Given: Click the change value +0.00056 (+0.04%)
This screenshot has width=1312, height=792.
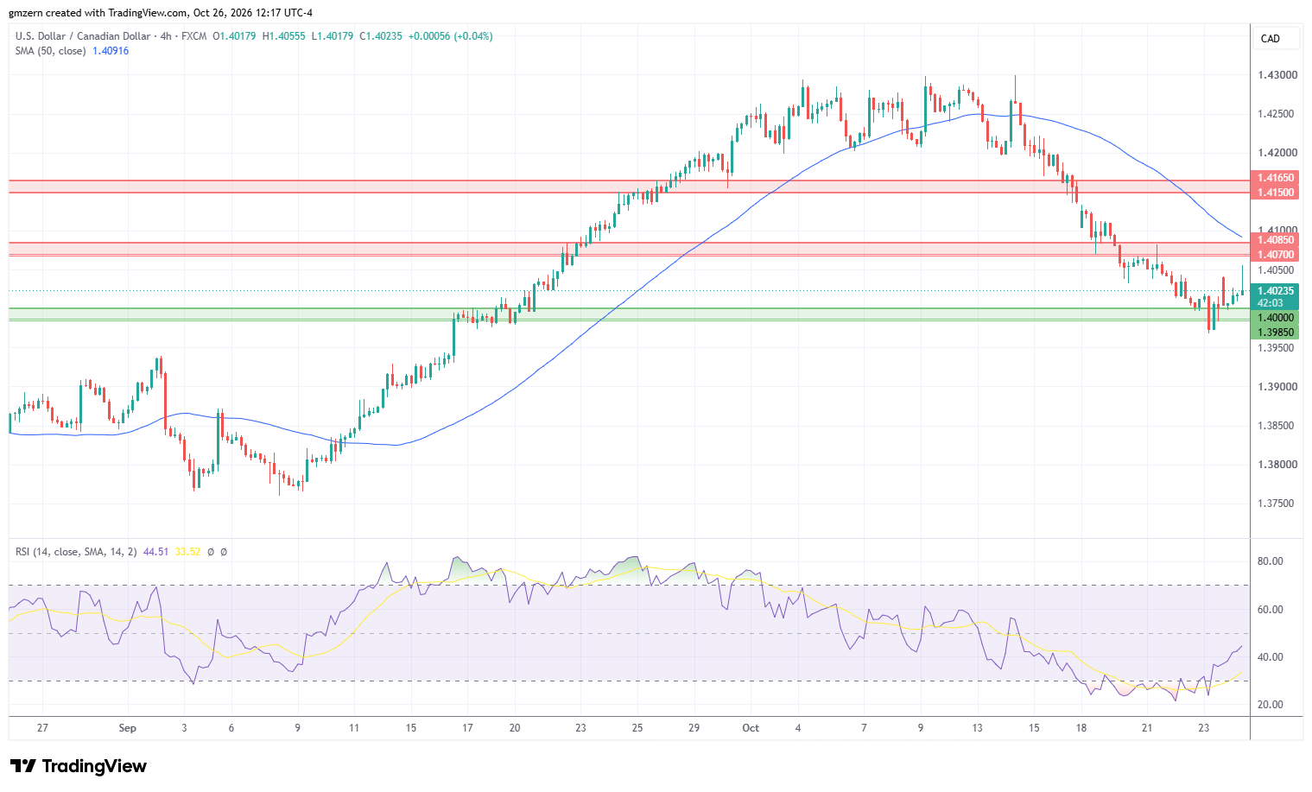Looking at the screenshot, I should coord(451,36).
